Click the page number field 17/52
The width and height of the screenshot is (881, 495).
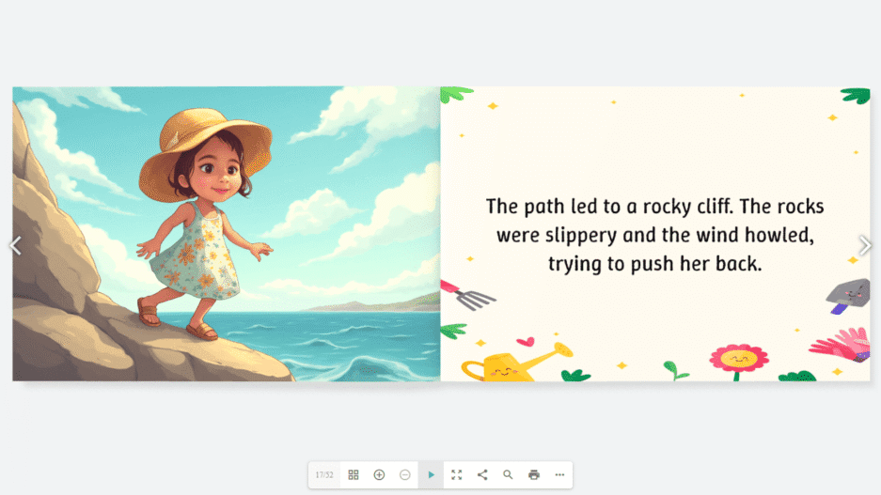324,474
